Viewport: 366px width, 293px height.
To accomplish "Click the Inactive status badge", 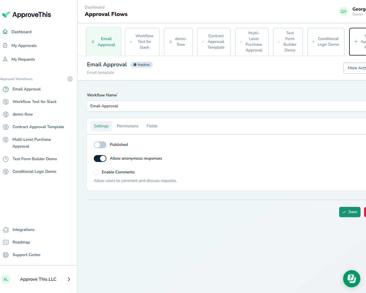I will pyautogui.click(x=142, y=65).
